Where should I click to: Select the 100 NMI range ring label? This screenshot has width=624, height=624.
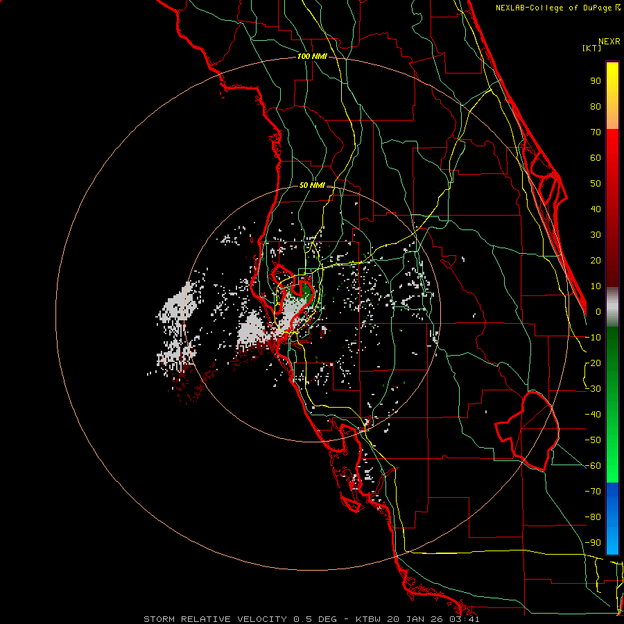click(x=312, y=57)
